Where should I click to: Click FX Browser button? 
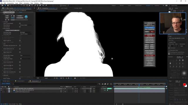point(20,18)
